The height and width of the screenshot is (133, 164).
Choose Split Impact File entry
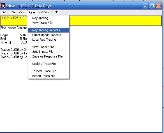tap(48, 52)
